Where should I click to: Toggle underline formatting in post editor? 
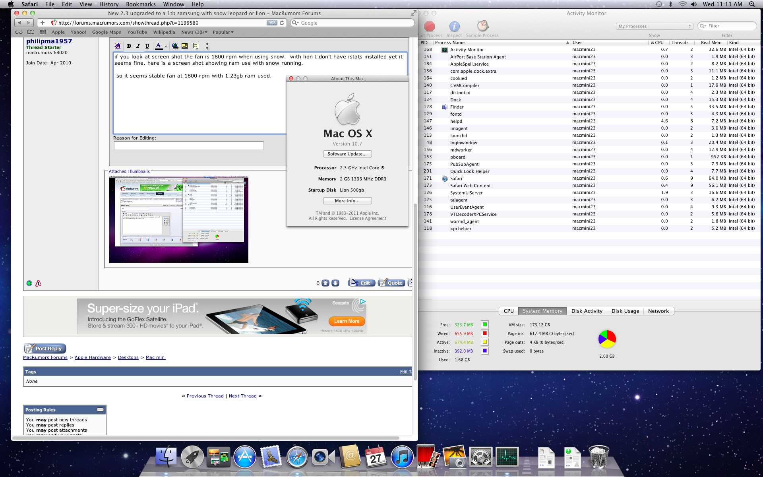[x=147, y=46]
